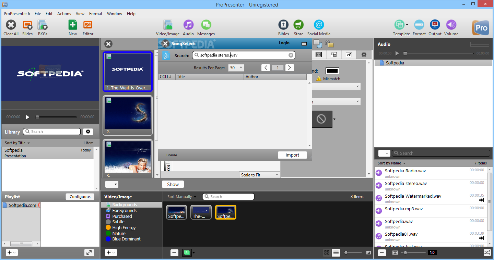
Task: Log in to SongSelect via Login
Action: [284, 43]
